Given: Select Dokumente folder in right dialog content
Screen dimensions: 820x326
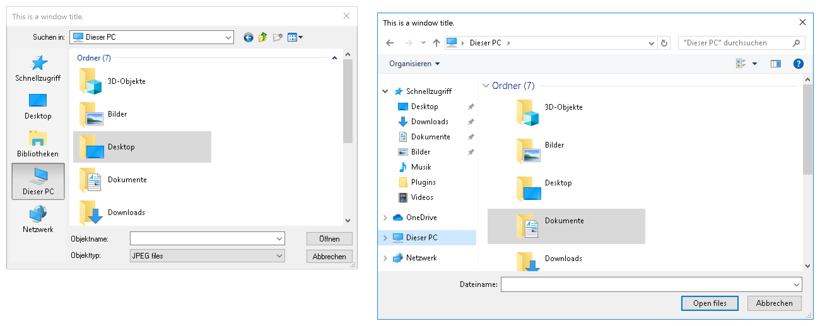Looking at the screenshot, I should tap(566, 227).
